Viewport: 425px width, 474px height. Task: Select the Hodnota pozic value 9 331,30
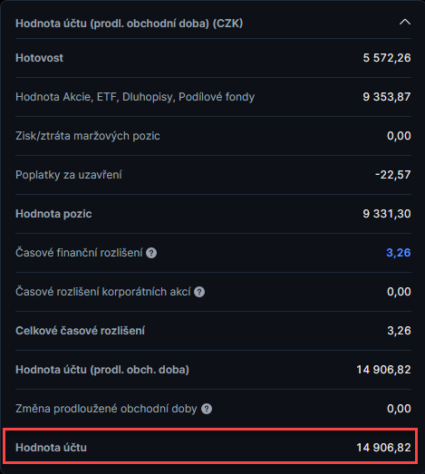click(387, 214)
